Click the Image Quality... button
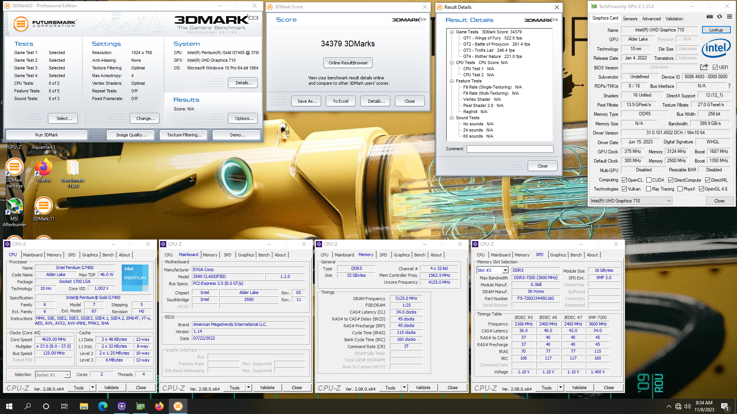The width and height of the screenshot is (737, 414). click(x=131, y=135)
